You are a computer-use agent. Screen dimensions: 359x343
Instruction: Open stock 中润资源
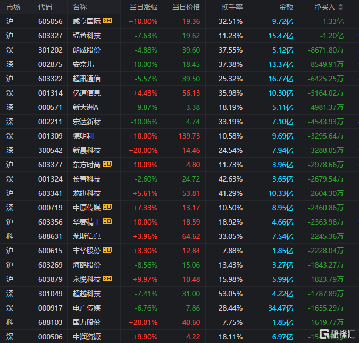click(87, 337)
